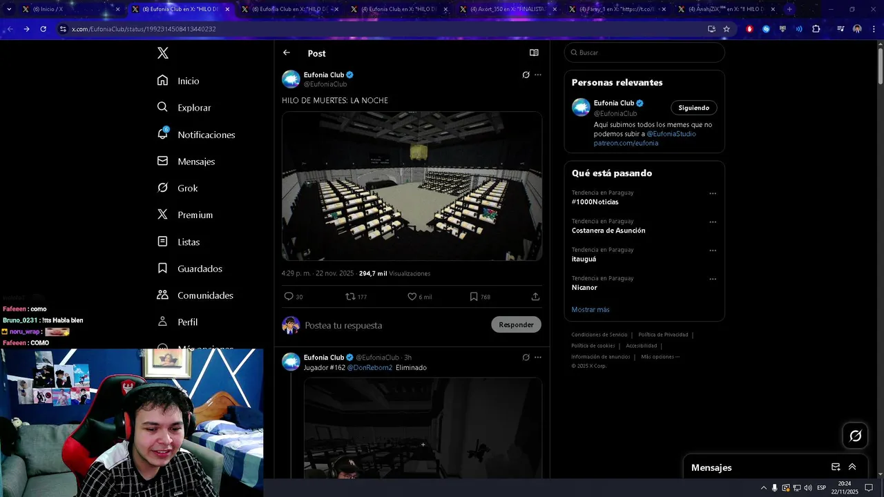The image size is (884, 497).
Task: Open the #1000Noticias trend
Action: 595,202
